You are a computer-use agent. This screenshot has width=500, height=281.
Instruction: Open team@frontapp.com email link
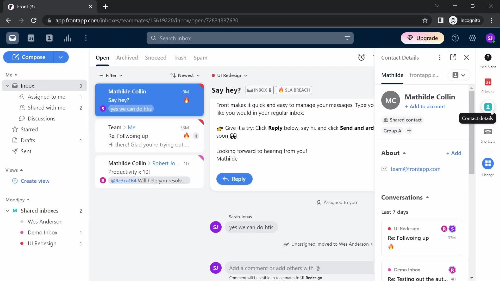[415, 169]
